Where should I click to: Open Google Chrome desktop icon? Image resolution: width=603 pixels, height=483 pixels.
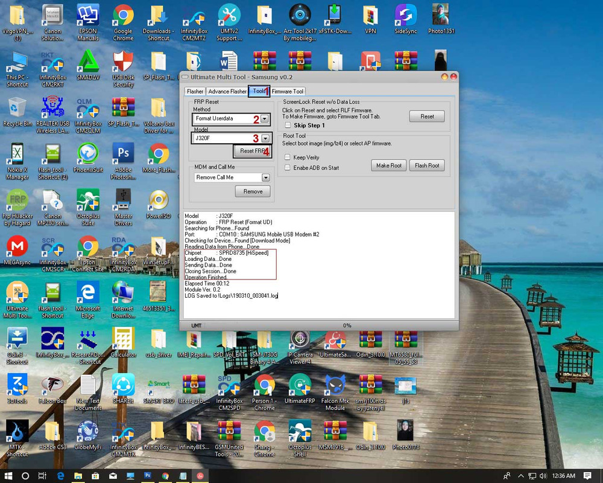click(123, 22)
